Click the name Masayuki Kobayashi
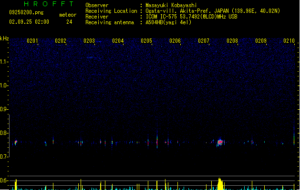Viewport: 300px width, 190px height. (x=171, y=5)
